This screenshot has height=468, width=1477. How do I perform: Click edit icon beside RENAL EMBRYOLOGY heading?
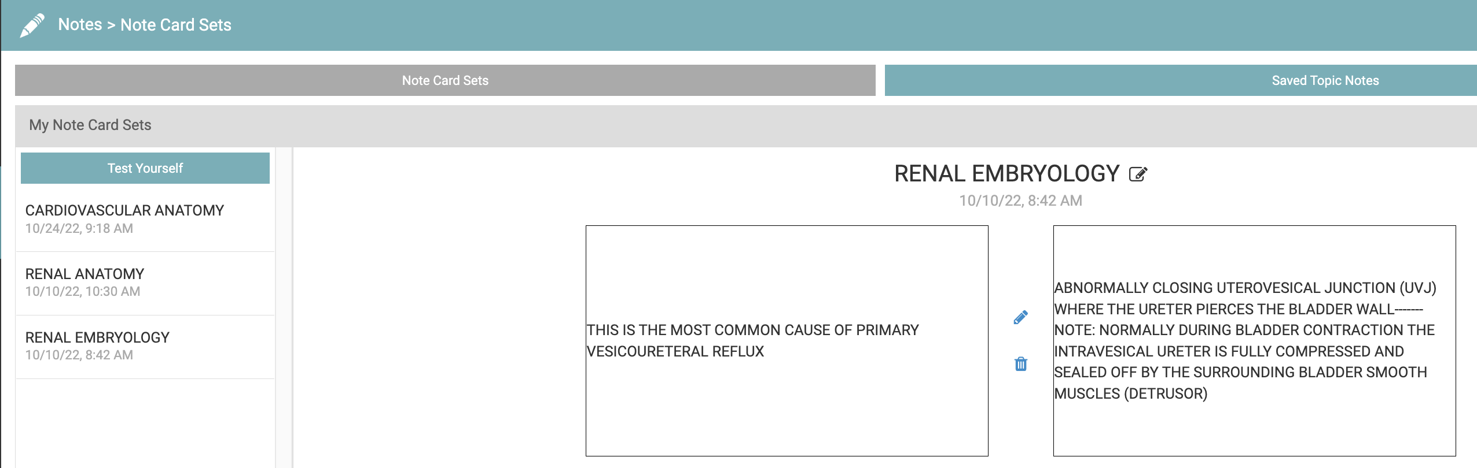tap(1138, 174)
